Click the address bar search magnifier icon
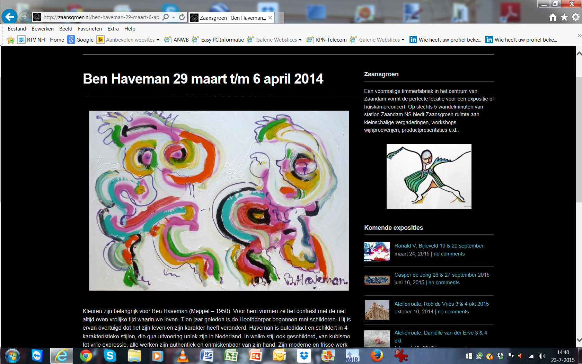582x364 pixels. (x=166, y=17)
